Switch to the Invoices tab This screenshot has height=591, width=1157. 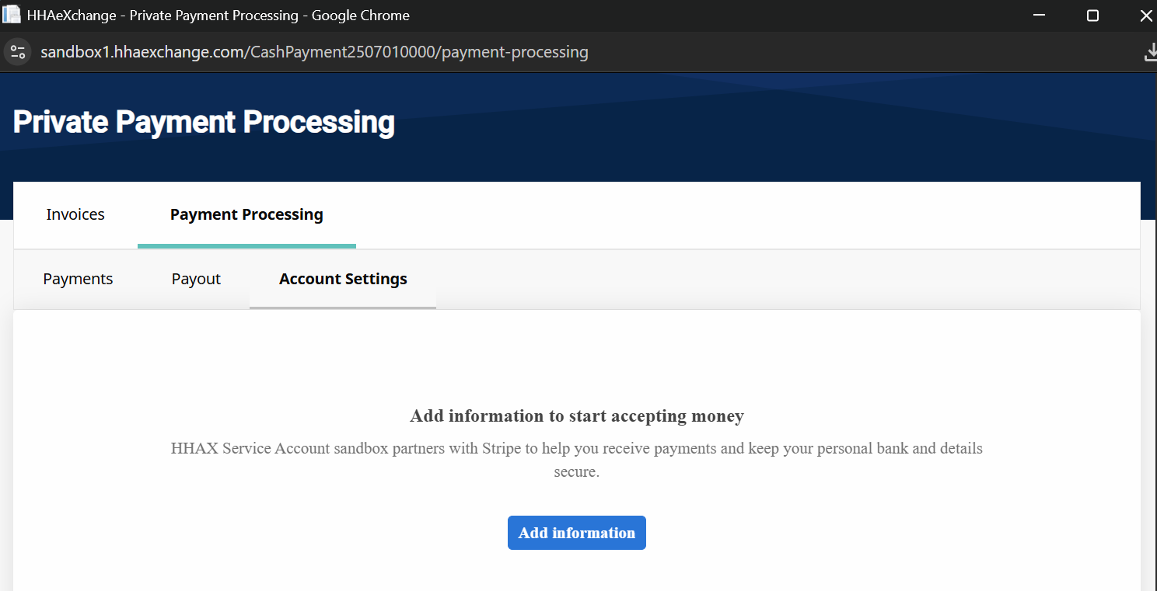tap(75, 214)
